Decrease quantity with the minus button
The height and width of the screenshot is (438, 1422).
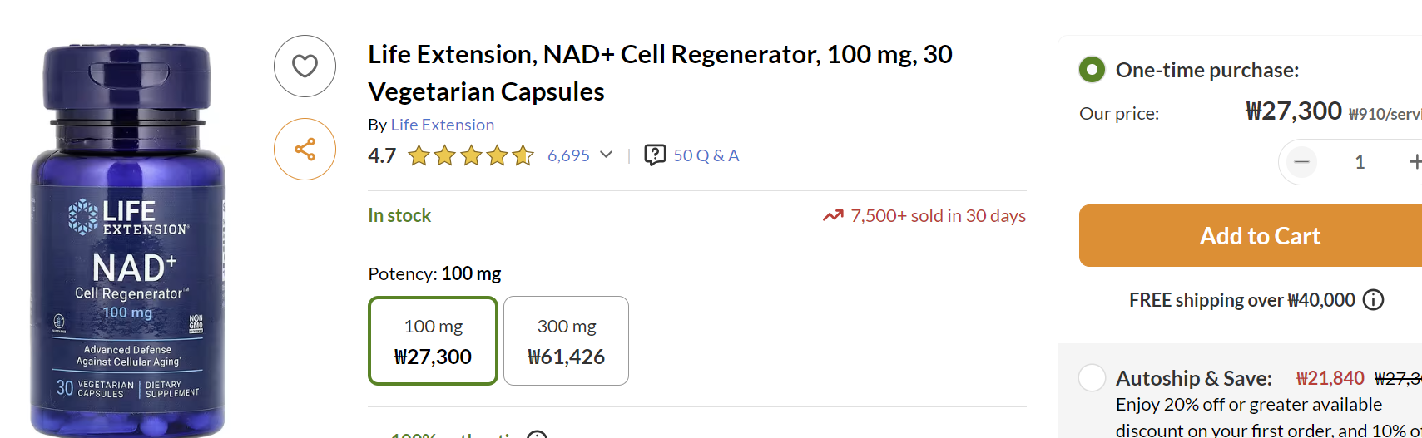[x=1301, y=162]
